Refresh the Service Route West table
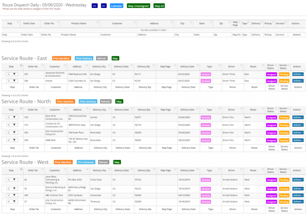The image size is (307, 216). 103,162
